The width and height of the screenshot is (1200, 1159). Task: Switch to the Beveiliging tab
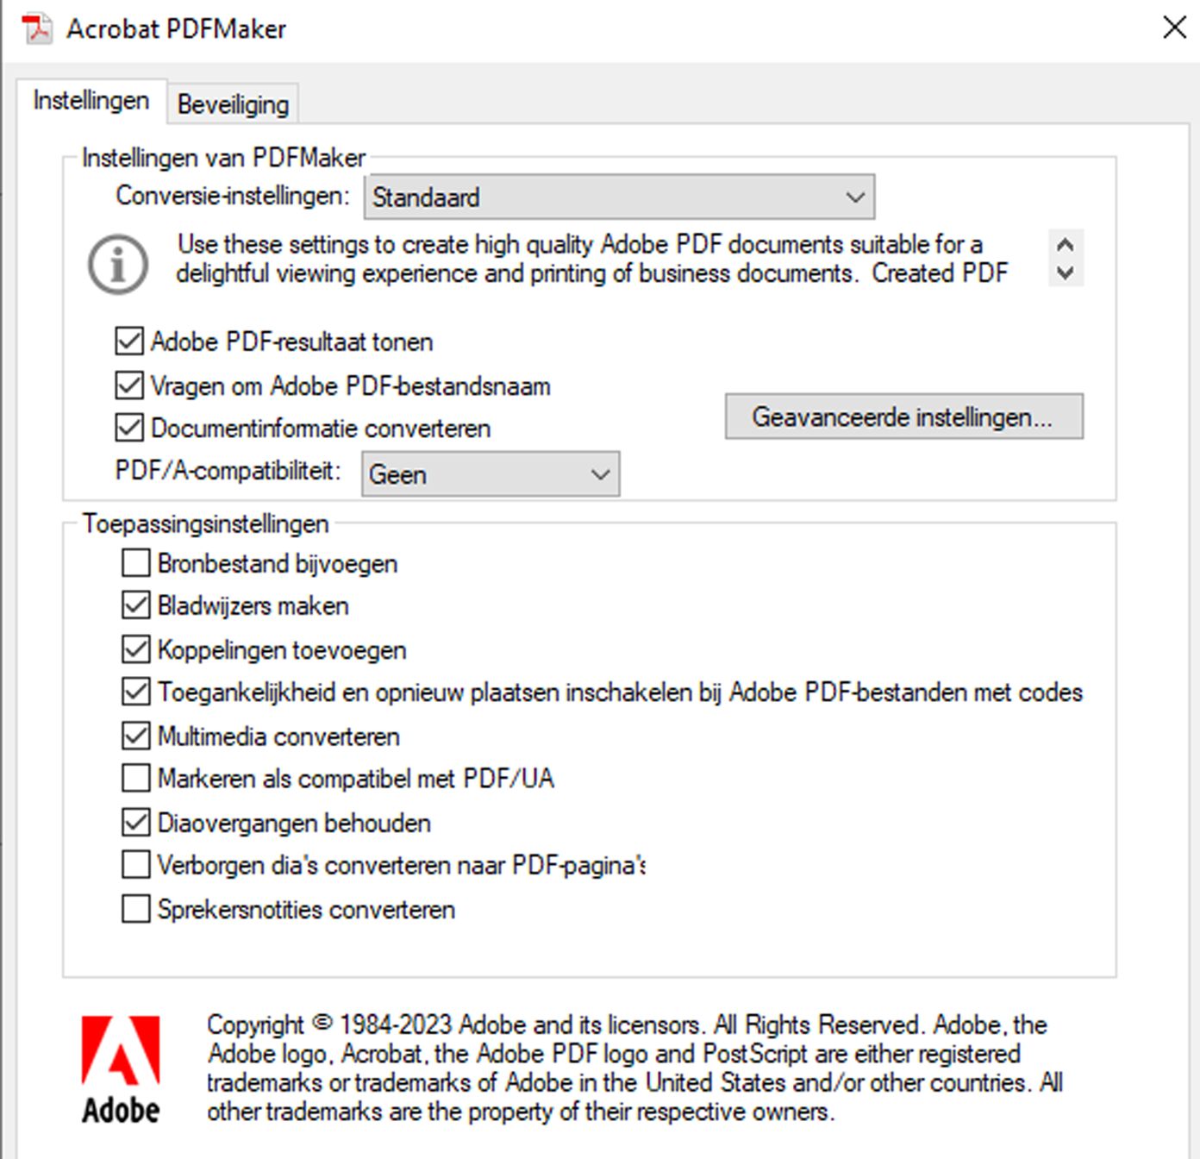(233, 104)
